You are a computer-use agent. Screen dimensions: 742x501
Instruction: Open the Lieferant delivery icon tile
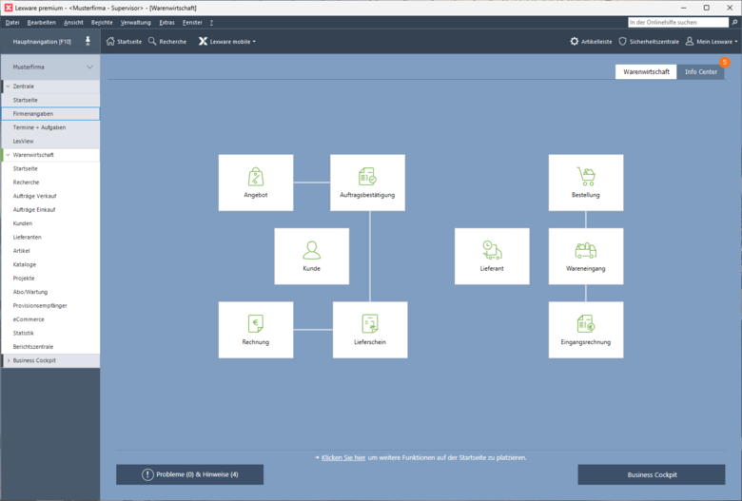pyautogui.click(x=492, y=250)
